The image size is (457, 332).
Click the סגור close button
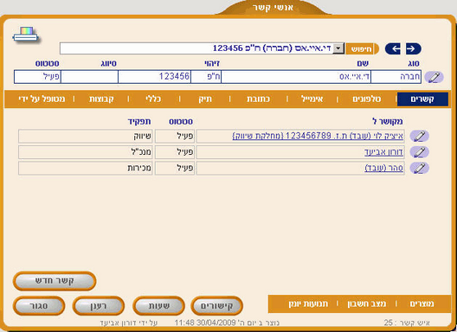point(39,306)
